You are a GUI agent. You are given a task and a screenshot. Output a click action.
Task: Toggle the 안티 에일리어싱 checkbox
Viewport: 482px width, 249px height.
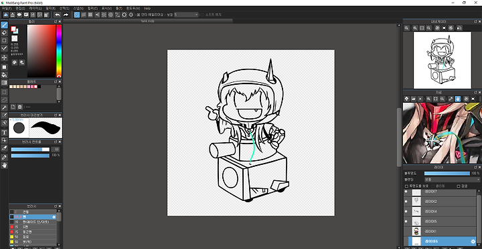pyautogui.click(x=139, y=15)
